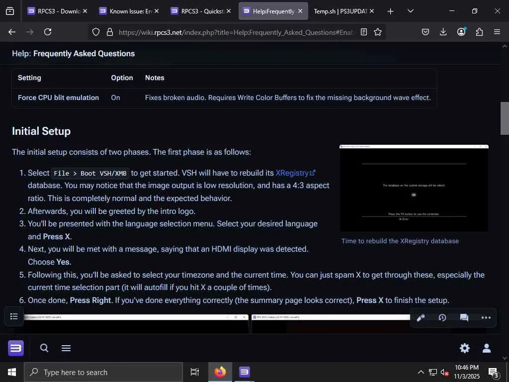
Task: Activate Firefox in the taskbar
Action: [x=220, y=372]
